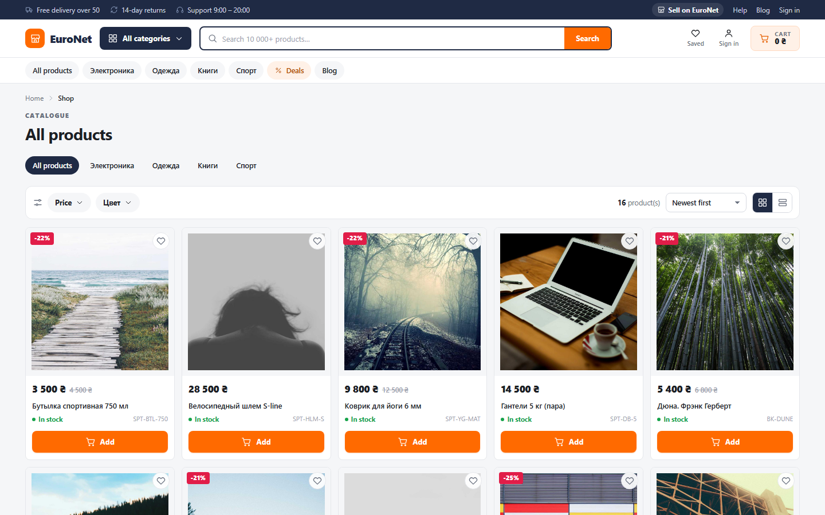Screen dimensions: 825x515
Task: Select the Спорт catalogue tab
Action: pos(246,165)
